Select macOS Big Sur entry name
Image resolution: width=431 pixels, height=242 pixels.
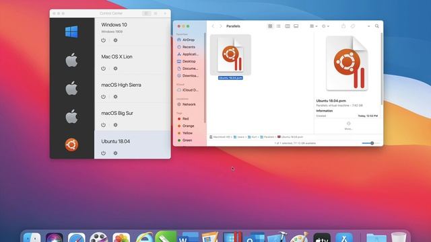point(117,113)
